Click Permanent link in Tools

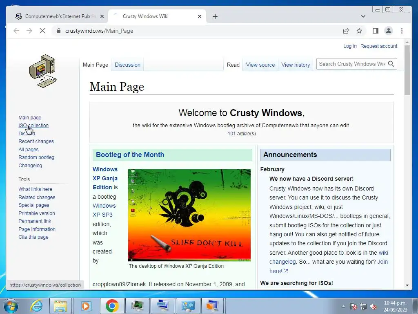point(35,221)
